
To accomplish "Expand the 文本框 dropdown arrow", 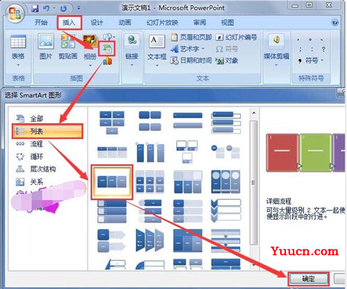I will [157, 65].
